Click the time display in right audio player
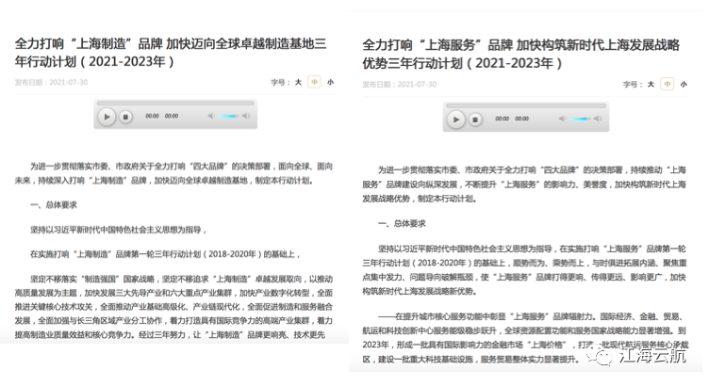 click(512, 119)
